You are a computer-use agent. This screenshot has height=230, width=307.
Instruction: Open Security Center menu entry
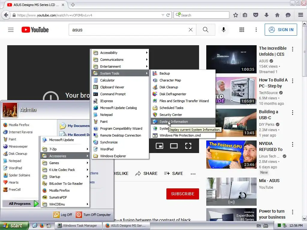[183, 115]
